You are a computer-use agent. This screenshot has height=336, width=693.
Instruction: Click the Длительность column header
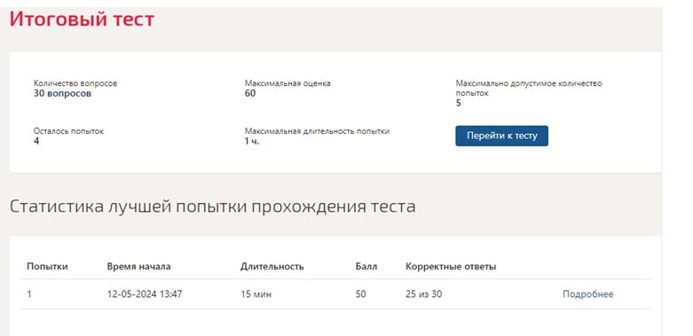coord(272,267)
